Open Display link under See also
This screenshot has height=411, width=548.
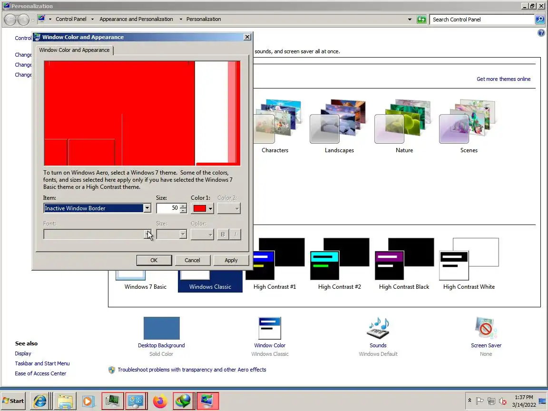(x=23, y=353)
